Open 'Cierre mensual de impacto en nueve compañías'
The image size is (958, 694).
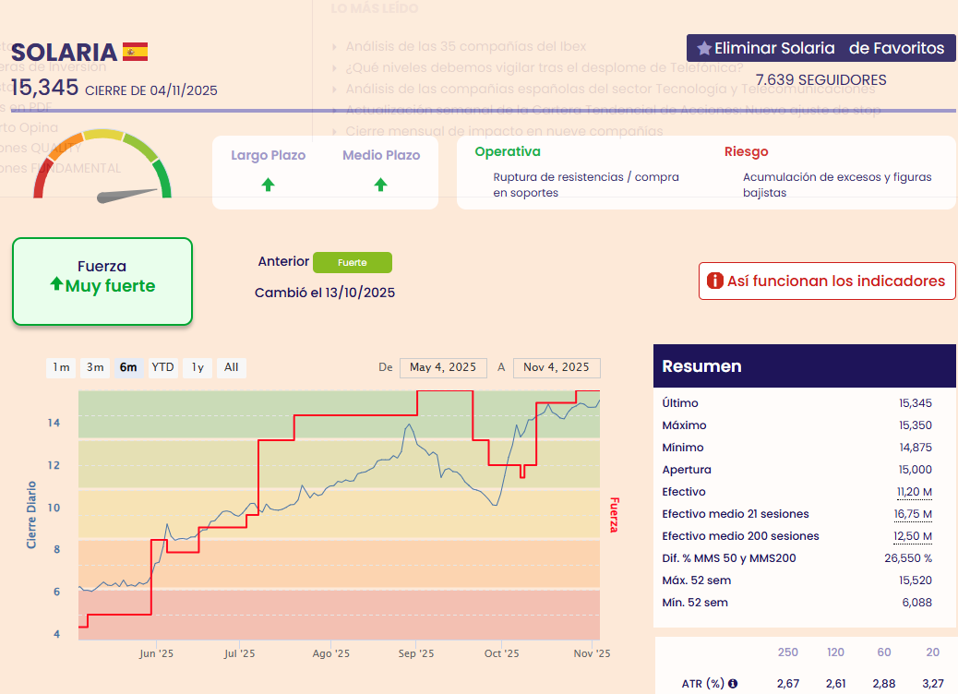(504, 131)
